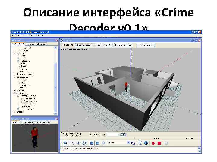Click the avatar preview thumbnail
Viewport: 217px width, 162px height.
click(35, 138)
